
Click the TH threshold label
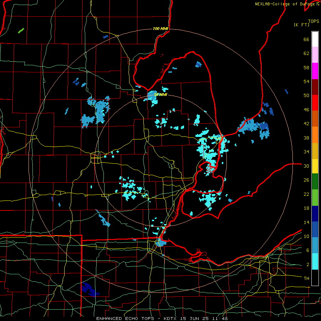click(306, 279)
